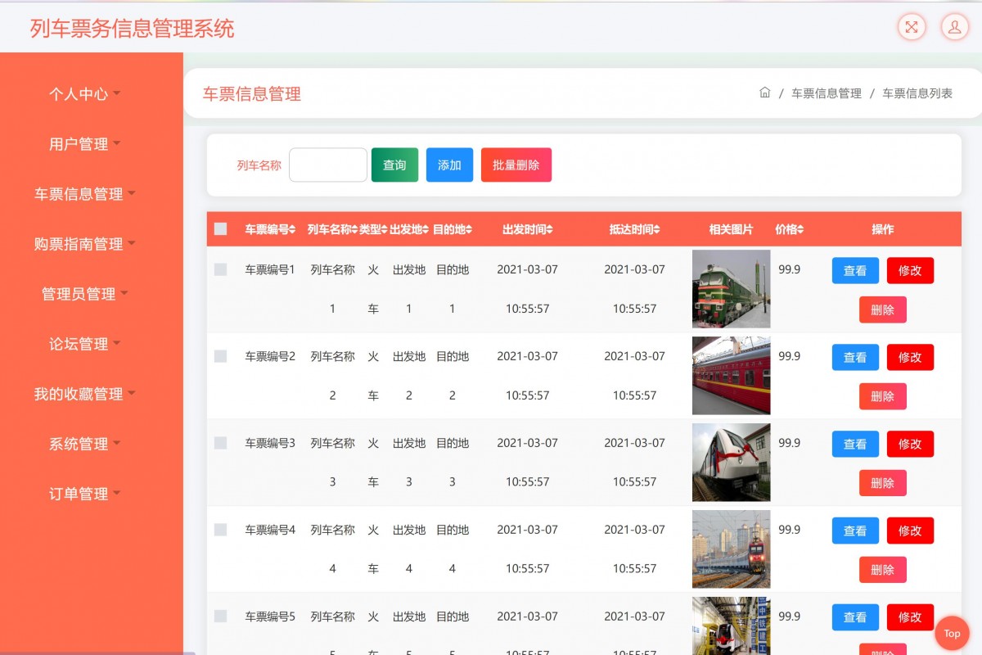This screenshot has height=655, width=982.
Task: Open the 个人中心 dropdown
Action: pos(79,94)
